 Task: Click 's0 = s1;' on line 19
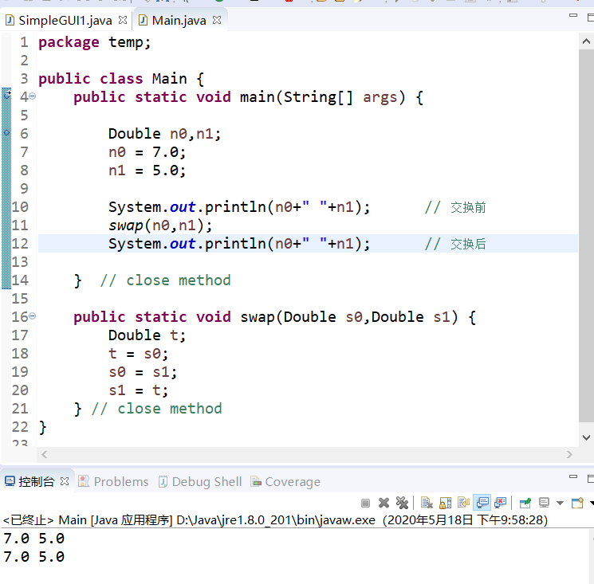[143, 372]
